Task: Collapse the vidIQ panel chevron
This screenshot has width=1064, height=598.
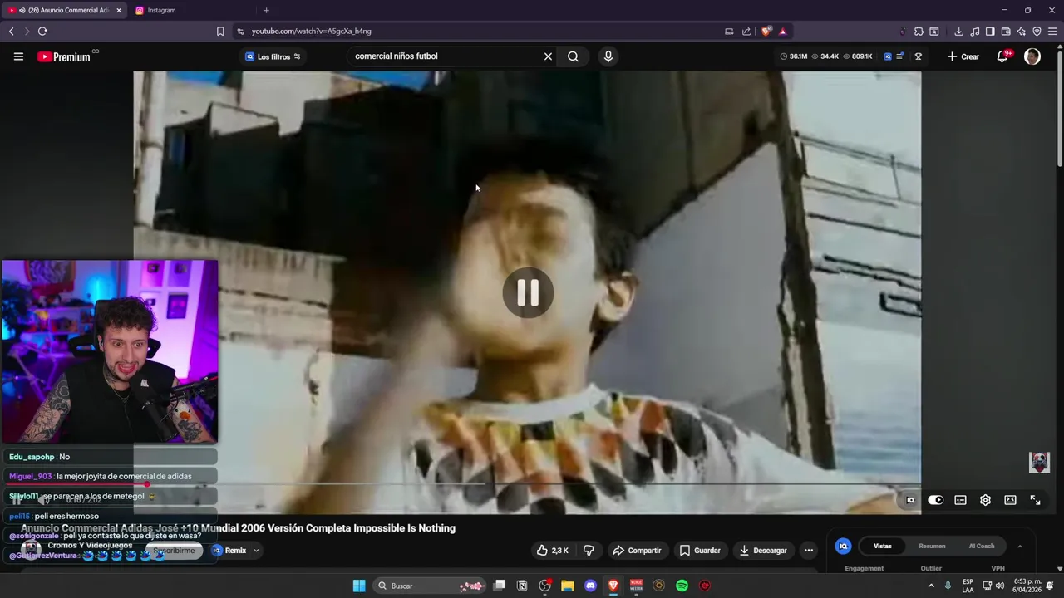Action: 1020,546
